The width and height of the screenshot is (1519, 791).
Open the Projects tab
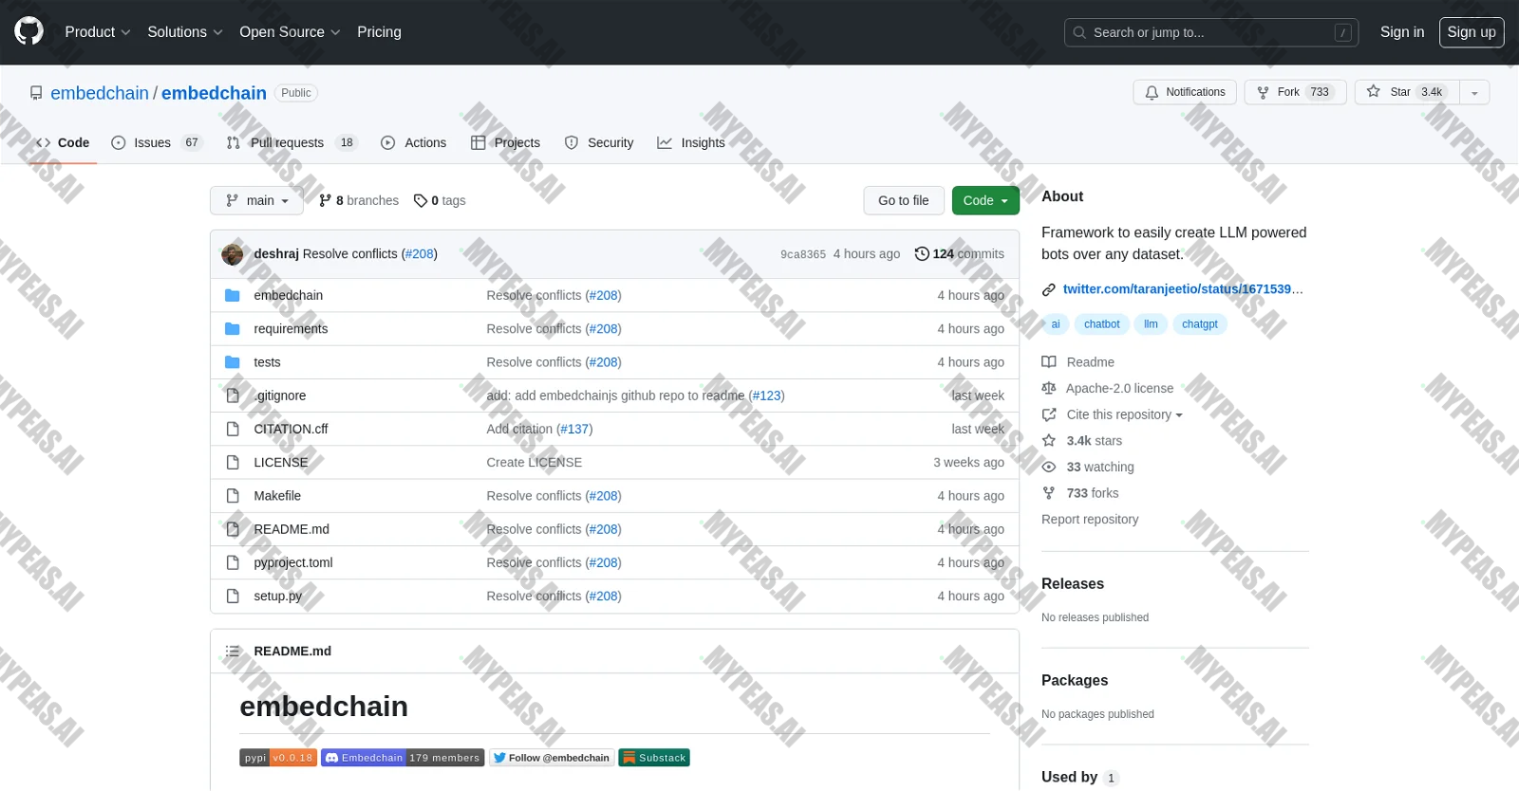click(505, 142)
